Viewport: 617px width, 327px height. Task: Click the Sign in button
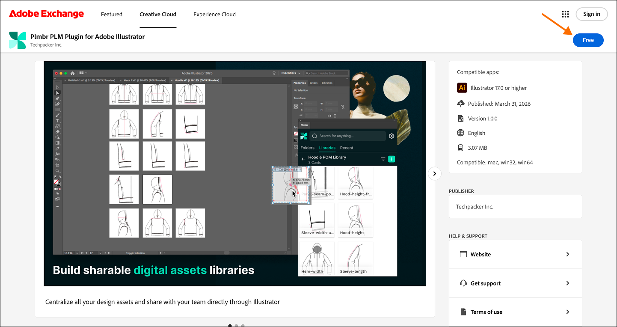tap(592, 14)
